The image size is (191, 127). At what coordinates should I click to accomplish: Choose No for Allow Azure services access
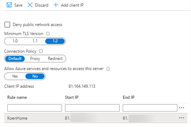tap(35, 76)
